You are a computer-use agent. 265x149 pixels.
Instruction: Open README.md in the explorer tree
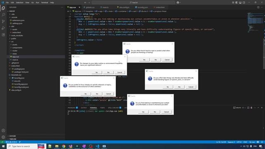16,75
